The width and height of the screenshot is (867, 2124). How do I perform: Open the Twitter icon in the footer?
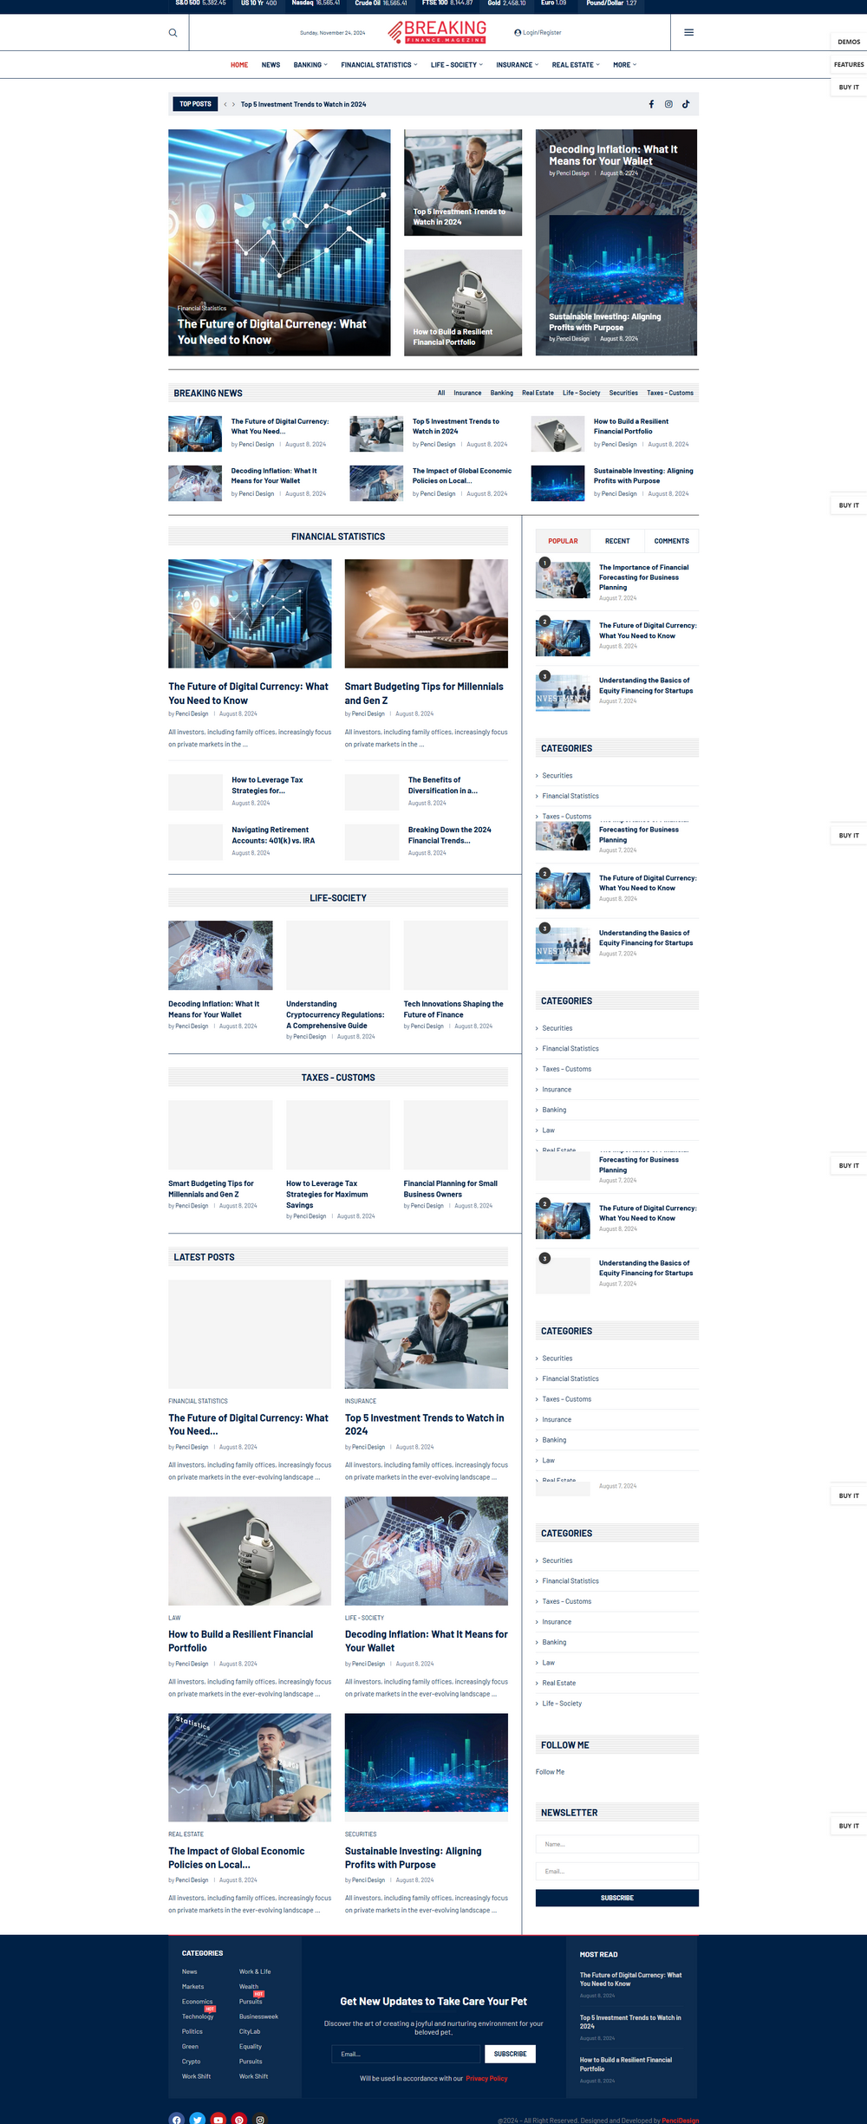(x=198, y=2119)
